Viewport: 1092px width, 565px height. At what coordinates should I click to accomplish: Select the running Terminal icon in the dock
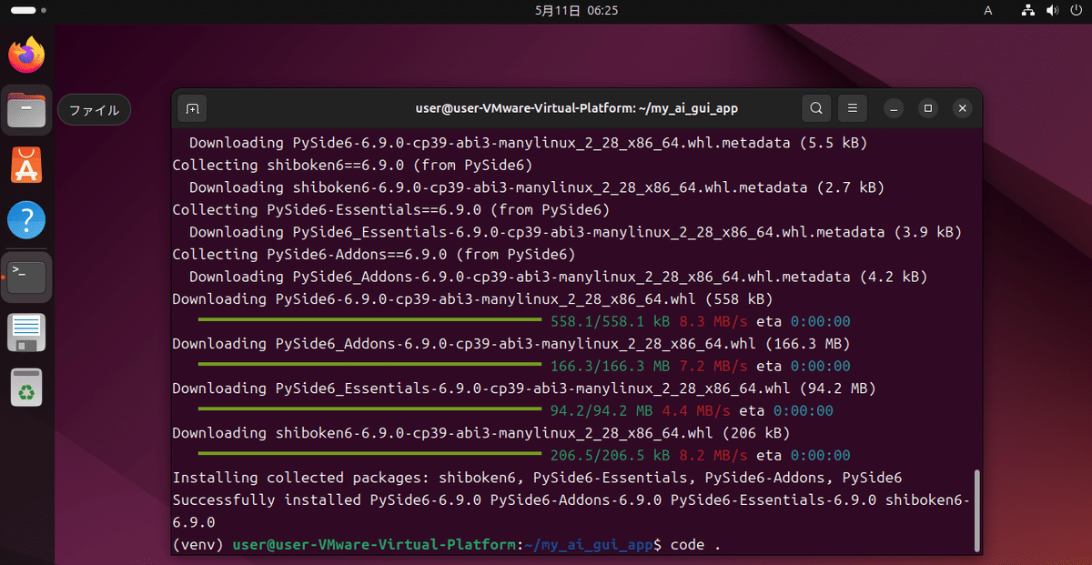pyautogui.click(x=25, y=277)
